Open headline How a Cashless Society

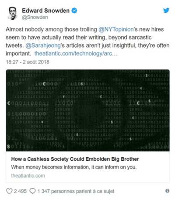click(75, 159)
